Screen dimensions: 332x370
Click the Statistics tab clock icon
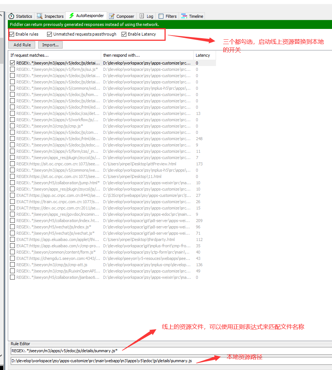click(x=11, y=16)
